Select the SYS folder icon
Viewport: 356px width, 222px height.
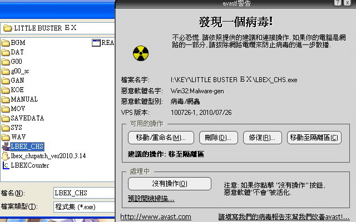6,128
